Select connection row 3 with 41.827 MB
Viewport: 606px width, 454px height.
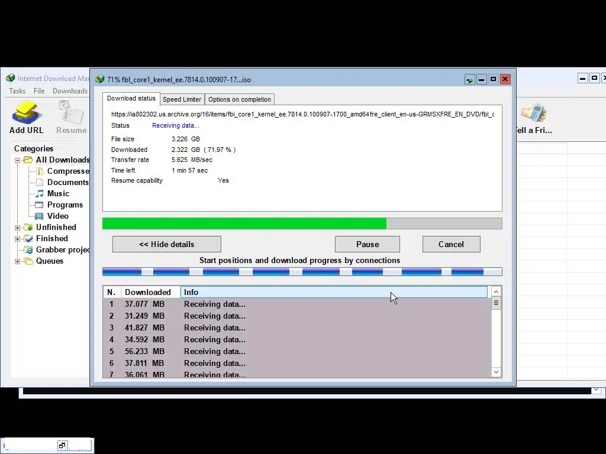297,327
